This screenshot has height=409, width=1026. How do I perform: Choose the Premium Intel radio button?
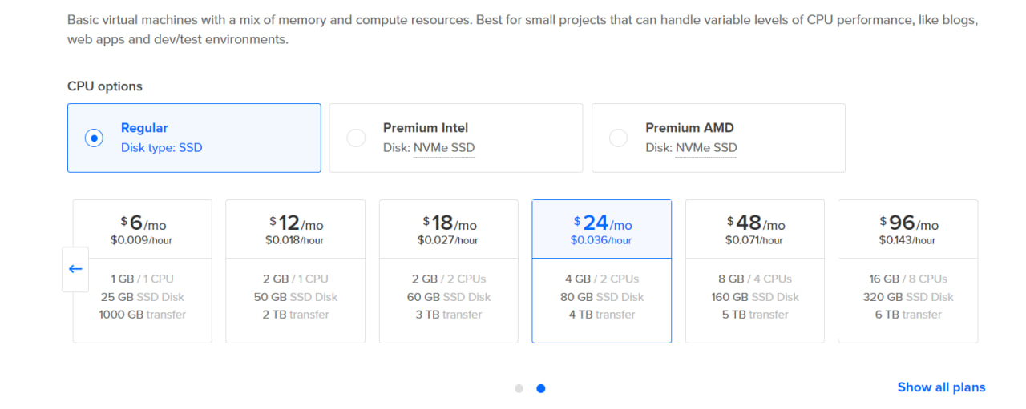356,138
